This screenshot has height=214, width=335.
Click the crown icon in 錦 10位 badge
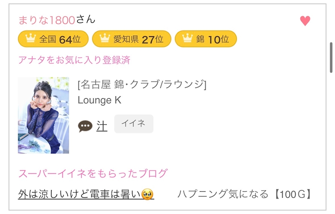pyautogui.click(x=187, y=38)
